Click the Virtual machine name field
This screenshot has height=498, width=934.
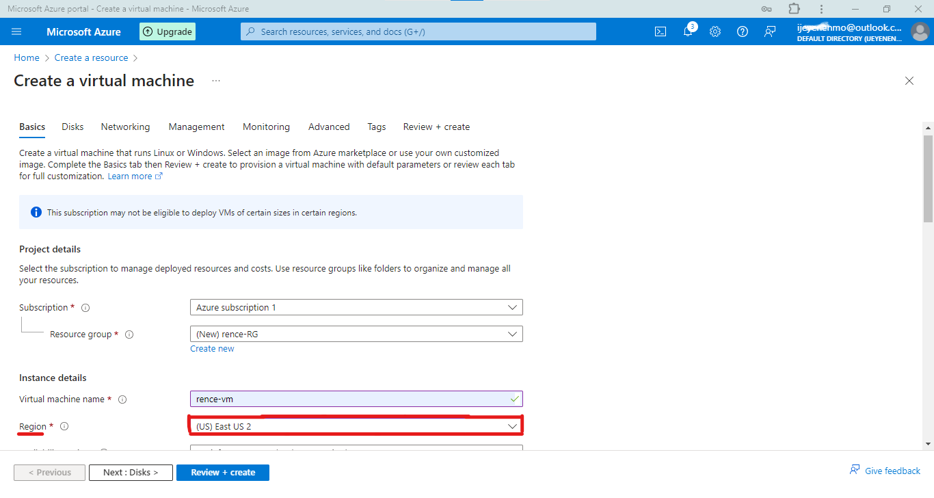(356, 399)
